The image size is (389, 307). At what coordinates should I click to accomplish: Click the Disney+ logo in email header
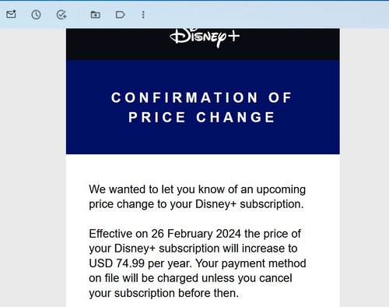click(x=205, y=37)
